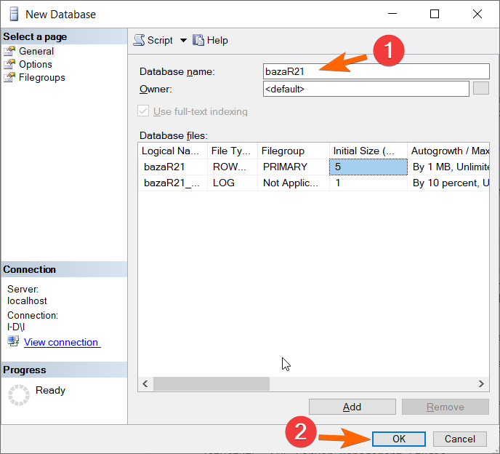Image resolution: width=500 pixels, height=454 pixels.
Task: Select the PRIMARY filegroup cell
Action: coord(294,167)
